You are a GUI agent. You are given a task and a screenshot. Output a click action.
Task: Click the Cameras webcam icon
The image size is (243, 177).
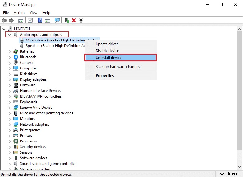tap(16, 63)
